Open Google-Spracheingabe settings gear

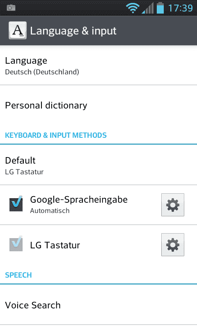[172, 205]
